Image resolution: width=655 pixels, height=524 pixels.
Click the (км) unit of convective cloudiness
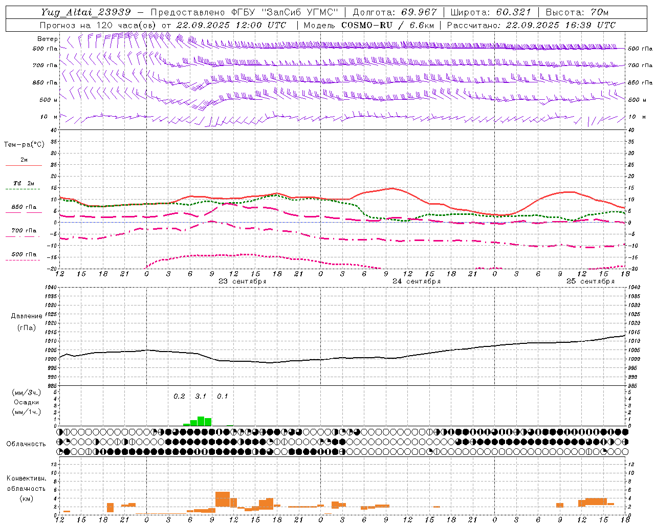click(27, 498)
